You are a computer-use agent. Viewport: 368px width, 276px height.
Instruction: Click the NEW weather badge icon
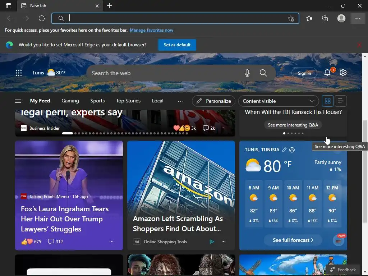tap(339, 240)
